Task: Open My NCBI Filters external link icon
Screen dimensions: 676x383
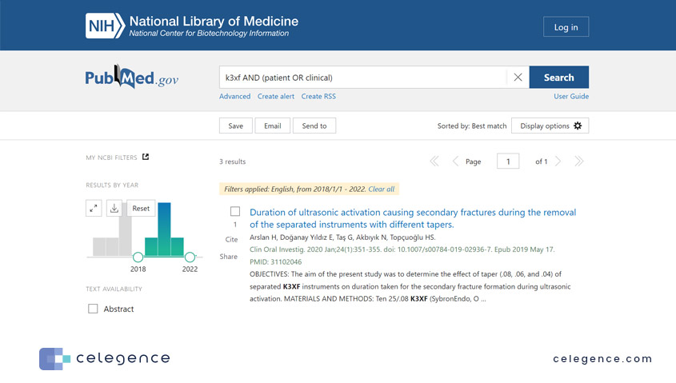Action: (x=146, y=157)
